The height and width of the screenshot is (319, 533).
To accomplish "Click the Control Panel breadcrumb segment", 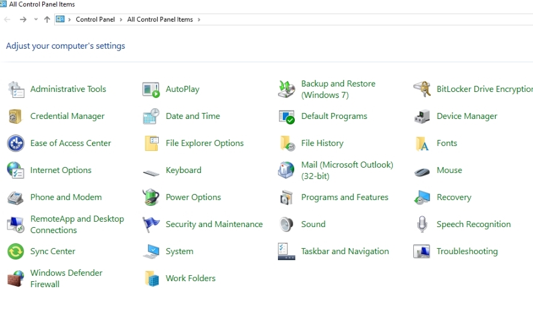I will coord(95,20).
